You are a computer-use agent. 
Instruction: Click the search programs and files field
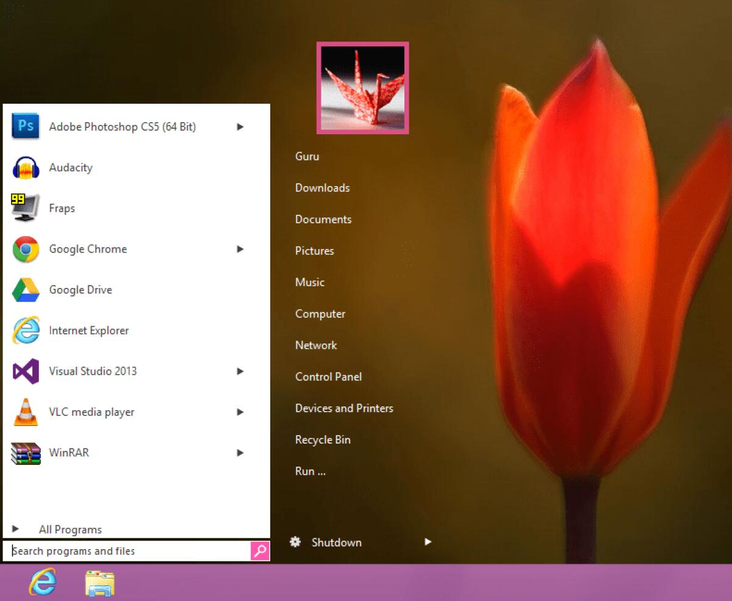coord(122,550)
